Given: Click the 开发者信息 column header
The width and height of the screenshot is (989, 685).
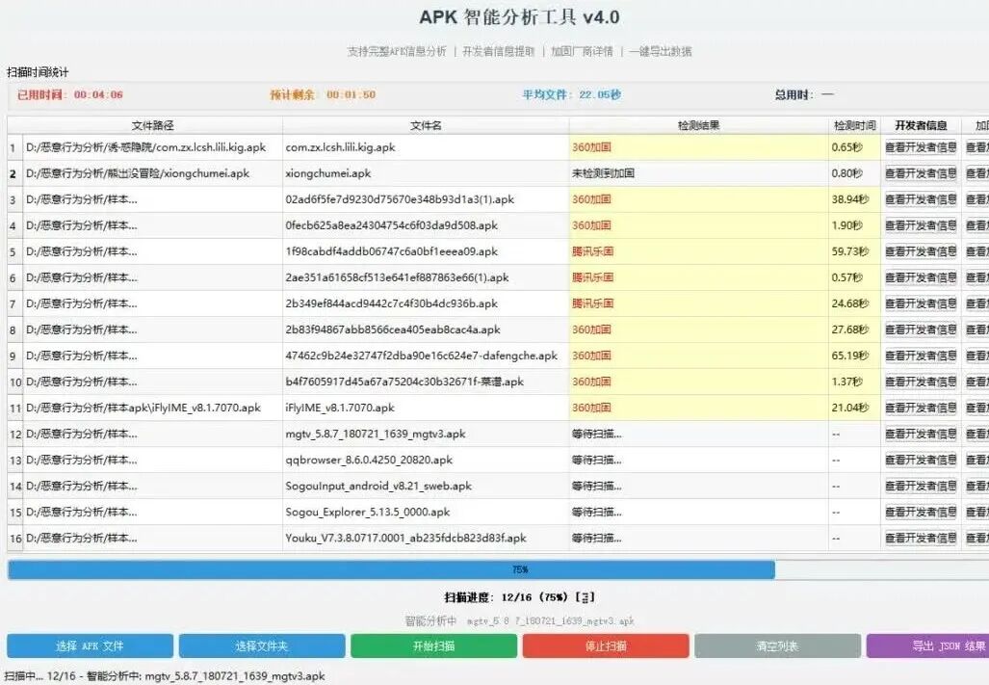Looking at the screenshot, I should 921,125.
